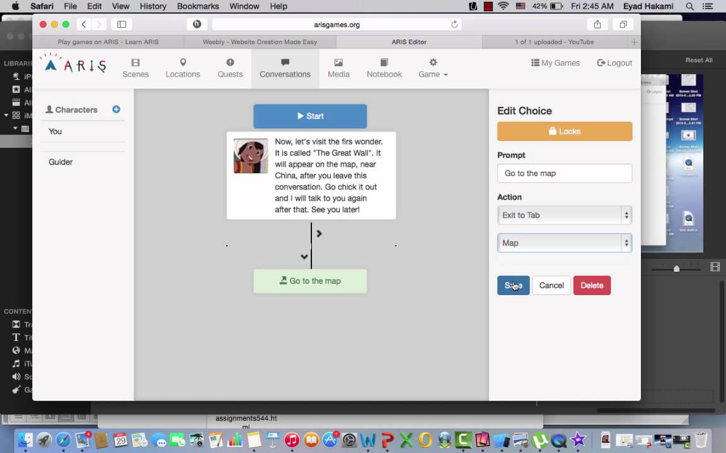Image resolution: width=726 pixels, height=453 pixels.
Task: Click right chevron arrow below the dialog
Action: pos(319,233)
